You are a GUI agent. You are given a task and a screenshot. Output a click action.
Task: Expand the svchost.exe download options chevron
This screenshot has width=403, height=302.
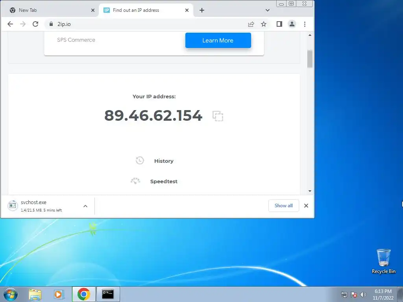click(x=85, y=206)
